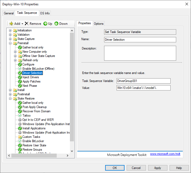Expand the New Computer only node

click(15, 52)
